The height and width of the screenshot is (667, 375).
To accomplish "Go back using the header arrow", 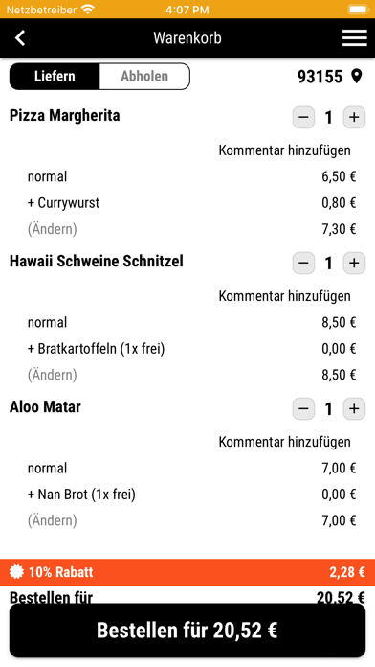I will 20,38.
